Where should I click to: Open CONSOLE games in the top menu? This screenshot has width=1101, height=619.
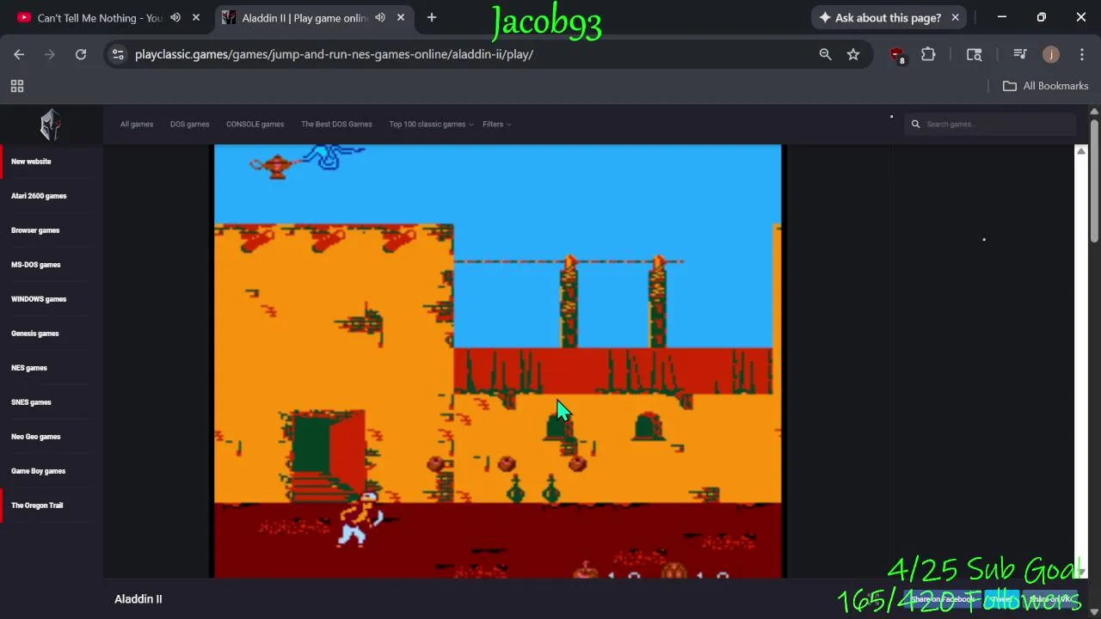pos(255,124)
